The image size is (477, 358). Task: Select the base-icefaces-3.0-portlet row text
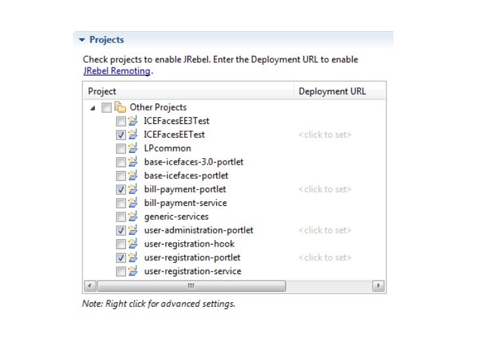tap(194, 162)
